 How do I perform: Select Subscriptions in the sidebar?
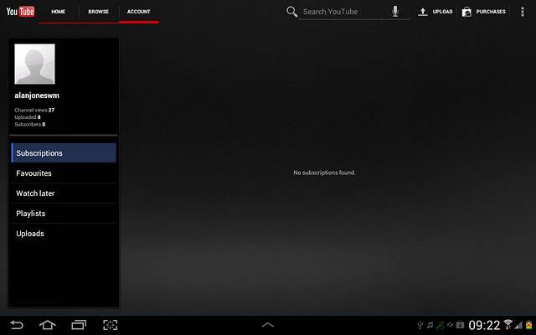(64, 152)
